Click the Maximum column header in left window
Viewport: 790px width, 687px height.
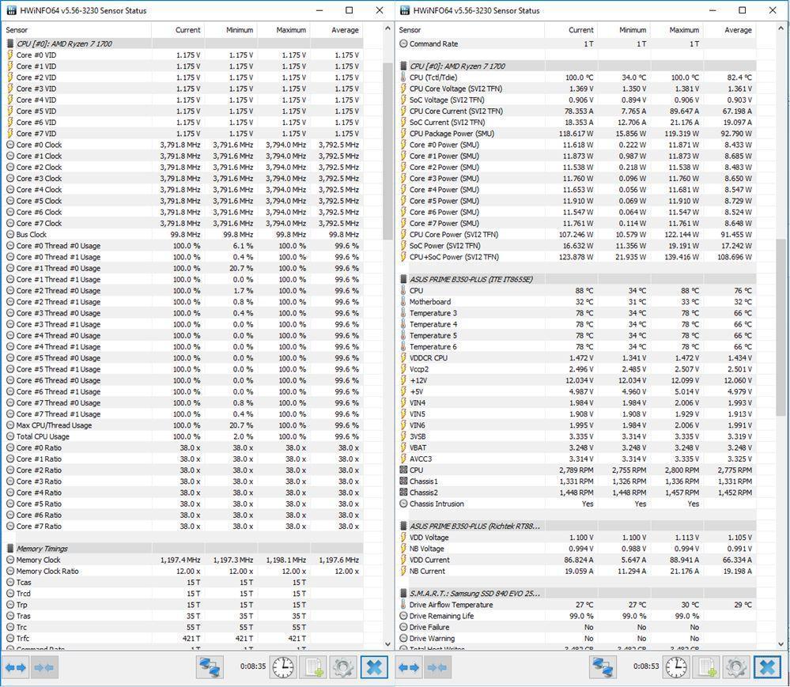tap(290, 30)
